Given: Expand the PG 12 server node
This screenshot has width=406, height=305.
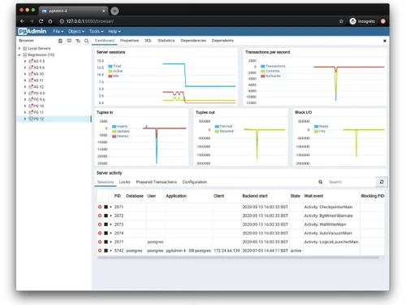Looking at the screenshot, I should click(25, 119).
